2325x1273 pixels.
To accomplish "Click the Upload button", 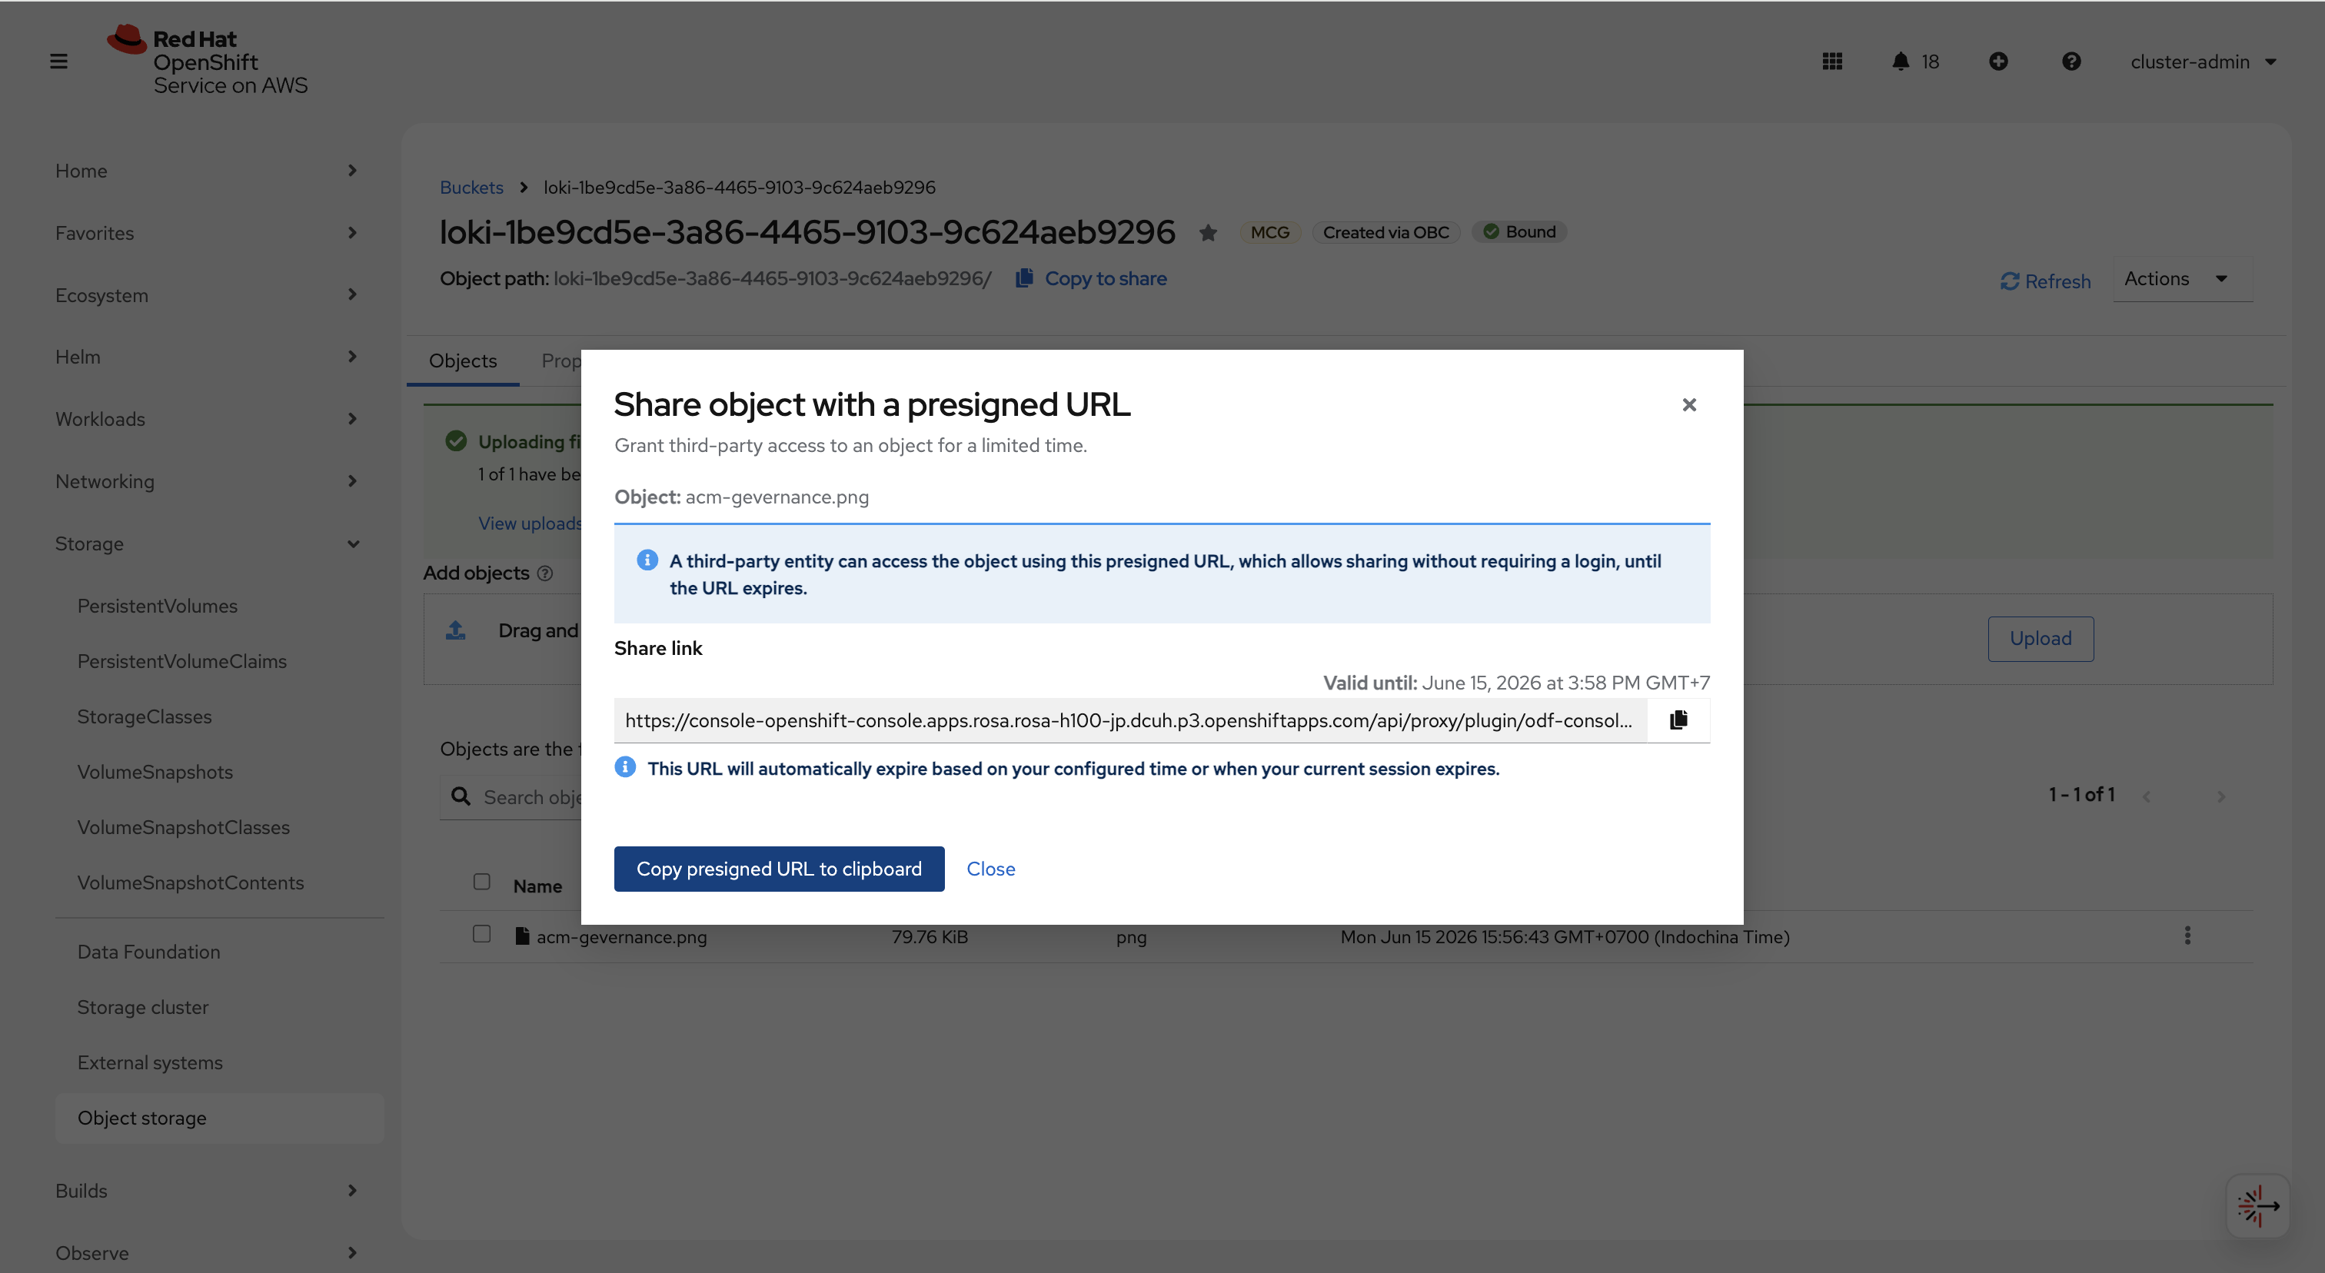I will (x=2040, y=638).
